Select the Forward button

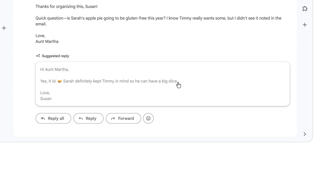click(123, 118)
